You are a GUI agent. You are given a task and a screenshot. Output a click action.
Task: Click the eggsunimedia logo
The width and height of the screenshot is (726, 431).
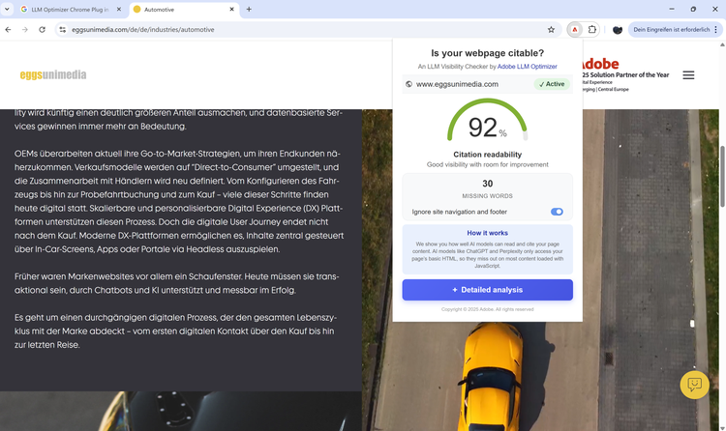click(53, 75)
